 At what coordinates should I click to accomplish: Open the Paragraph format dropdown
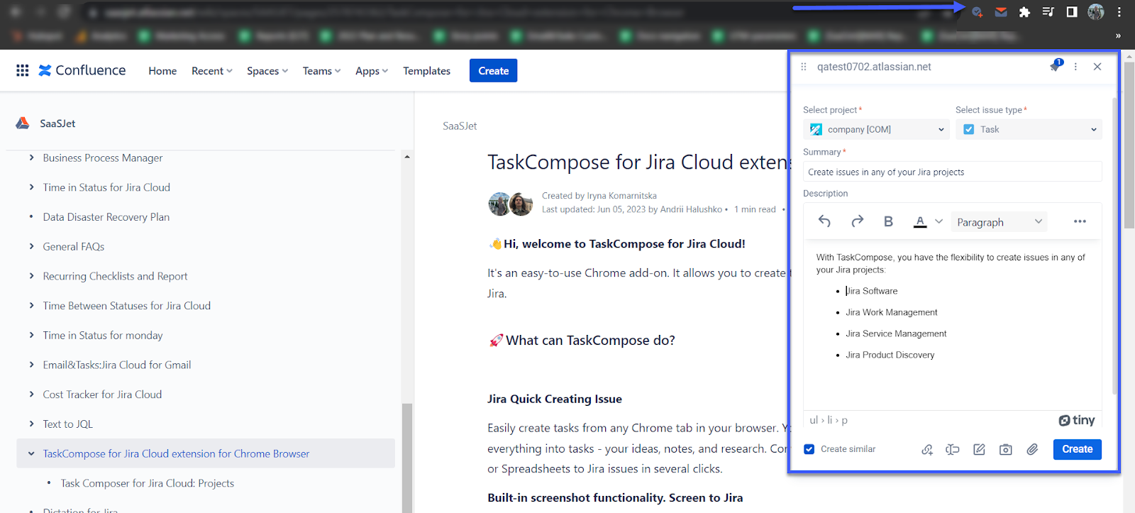pyautogui.click(x=998, y=222)
